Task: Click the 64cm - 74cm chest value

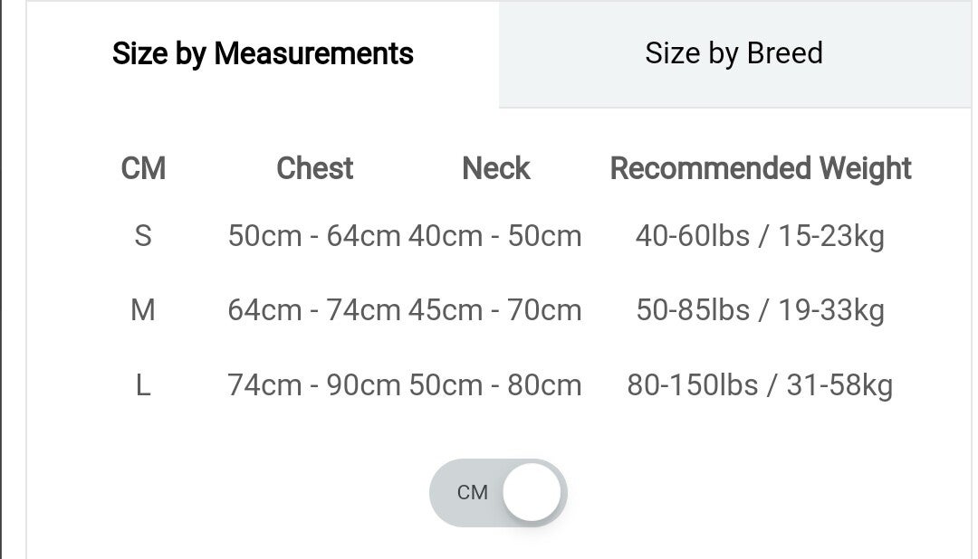Action: pos(313,311)
